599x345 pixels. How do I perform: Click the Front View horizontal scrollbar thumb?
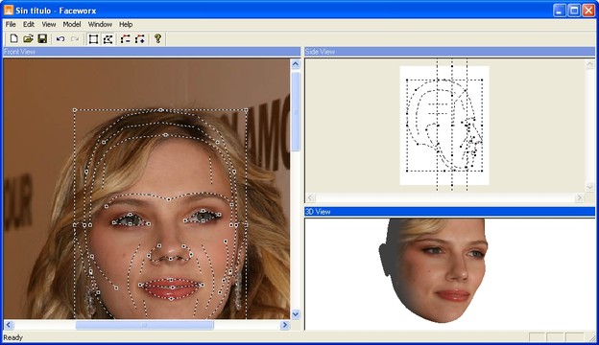coord(144,325)
